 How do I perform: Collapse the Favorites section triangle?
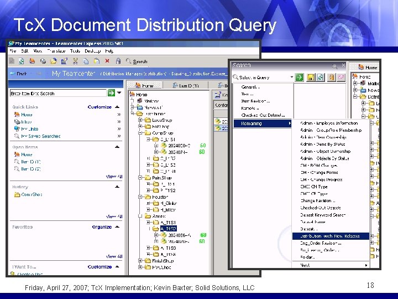click(x=117, y=226)
